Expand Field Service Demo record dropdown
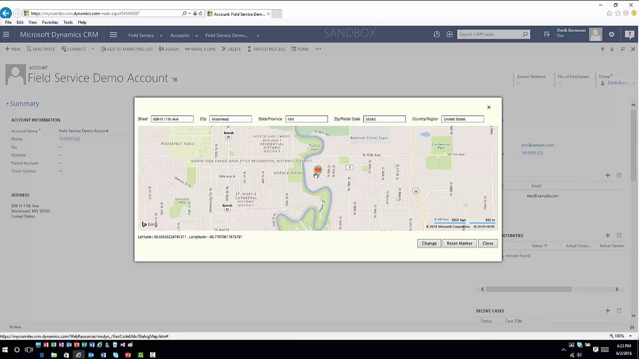Viewport: 639px width, 359px height. [x=258, y=35]
